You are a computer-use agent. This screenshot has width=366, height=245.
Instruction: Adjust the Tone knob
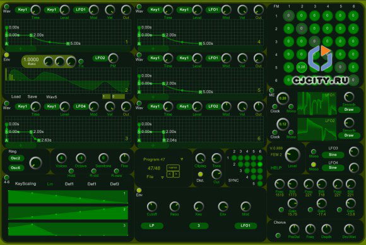pos(216,158)
